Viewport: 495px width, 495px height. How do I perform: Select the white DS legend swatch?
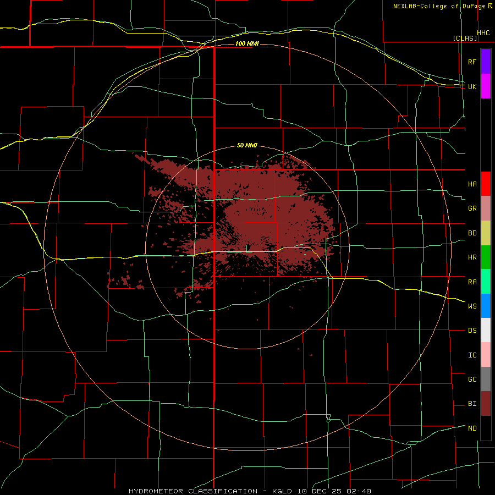486,330
